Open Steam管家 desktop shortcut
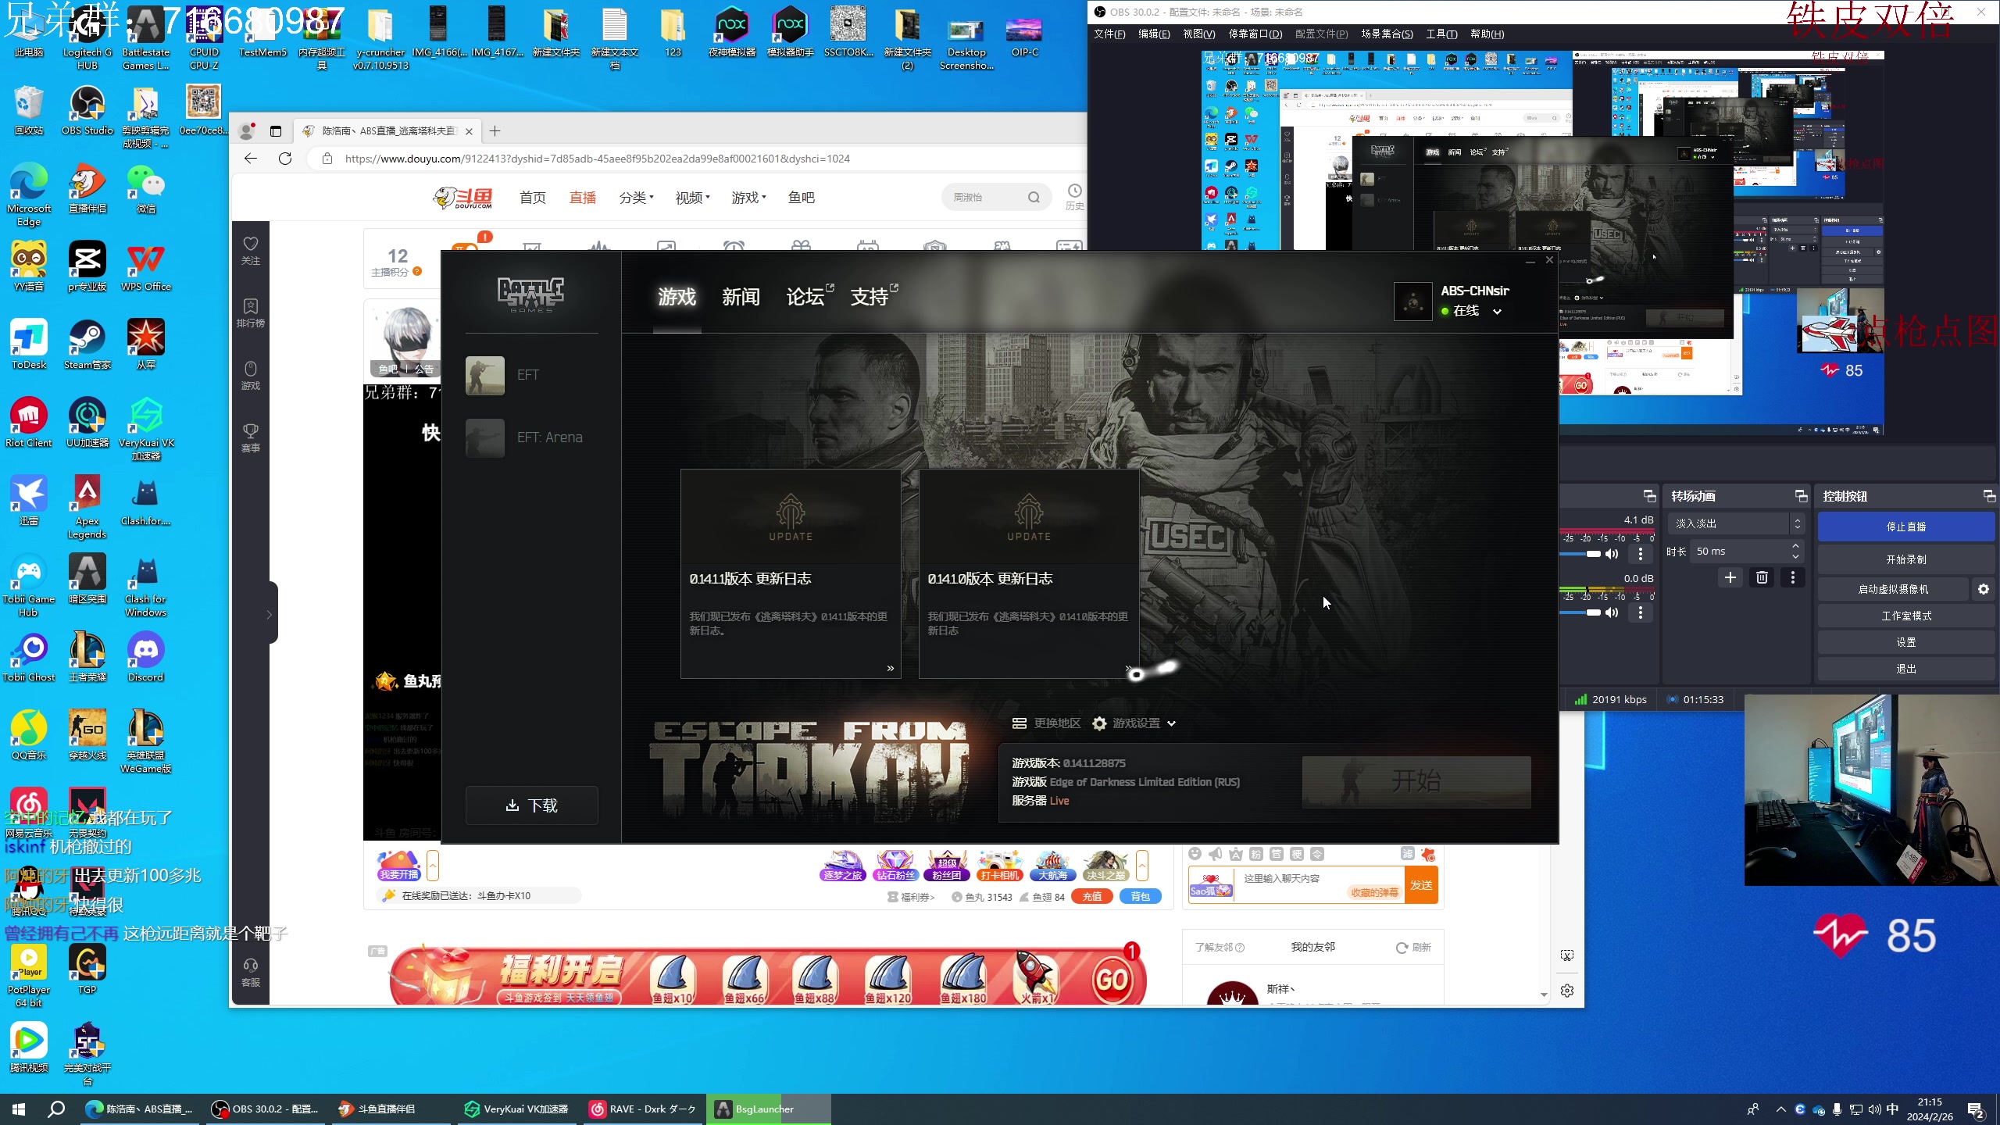 [87, 345]
